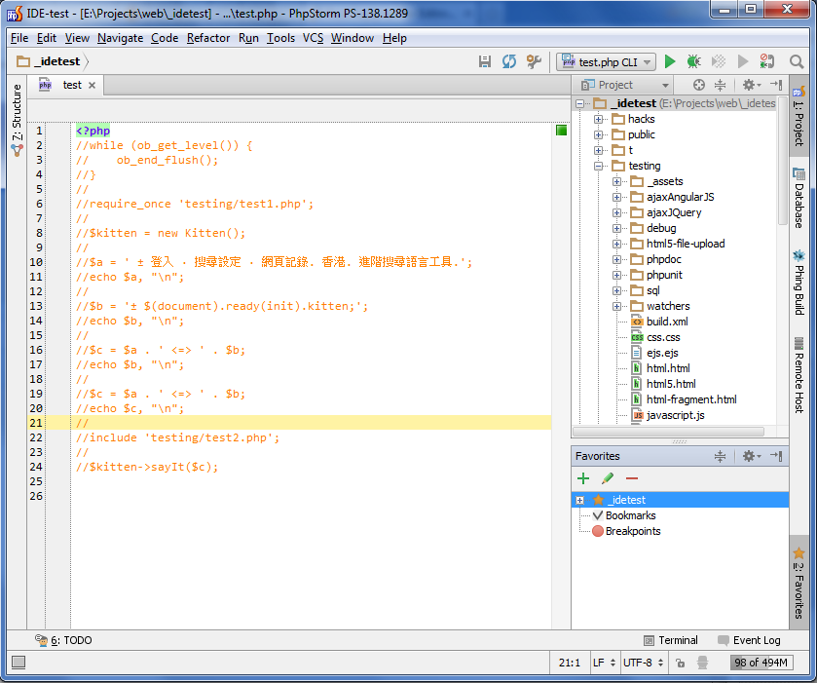Open the Navigate menu
The height and width of the screenshot is (683, 817).
pos(120,38)
